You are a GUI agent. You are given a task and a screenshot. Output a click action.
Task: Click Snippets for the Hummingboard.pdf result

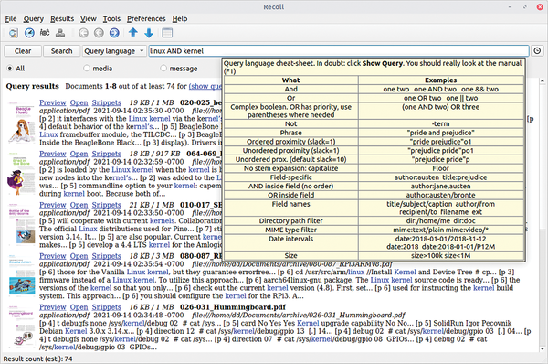tap(107, 307)
